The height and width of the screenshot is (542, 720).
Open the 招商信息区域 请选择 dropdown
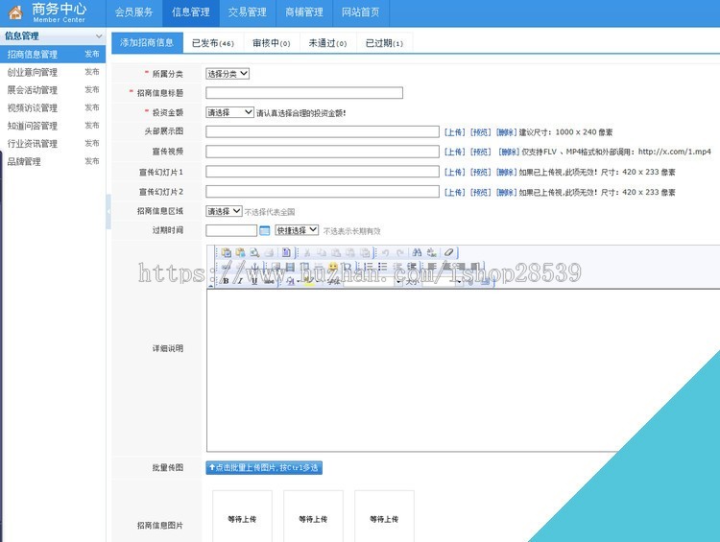(224, 211)
